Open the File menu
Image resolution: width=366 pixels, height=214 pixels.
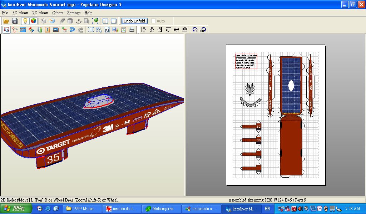[x=5, y=13]
